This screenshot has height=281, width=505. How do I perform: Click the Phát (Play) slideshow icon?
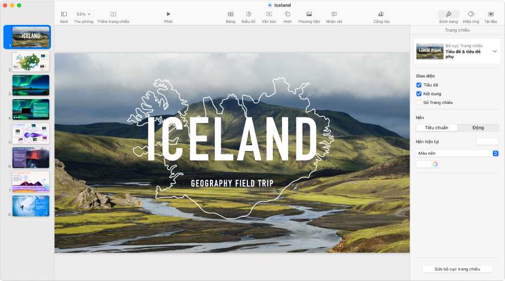point(168,14)
